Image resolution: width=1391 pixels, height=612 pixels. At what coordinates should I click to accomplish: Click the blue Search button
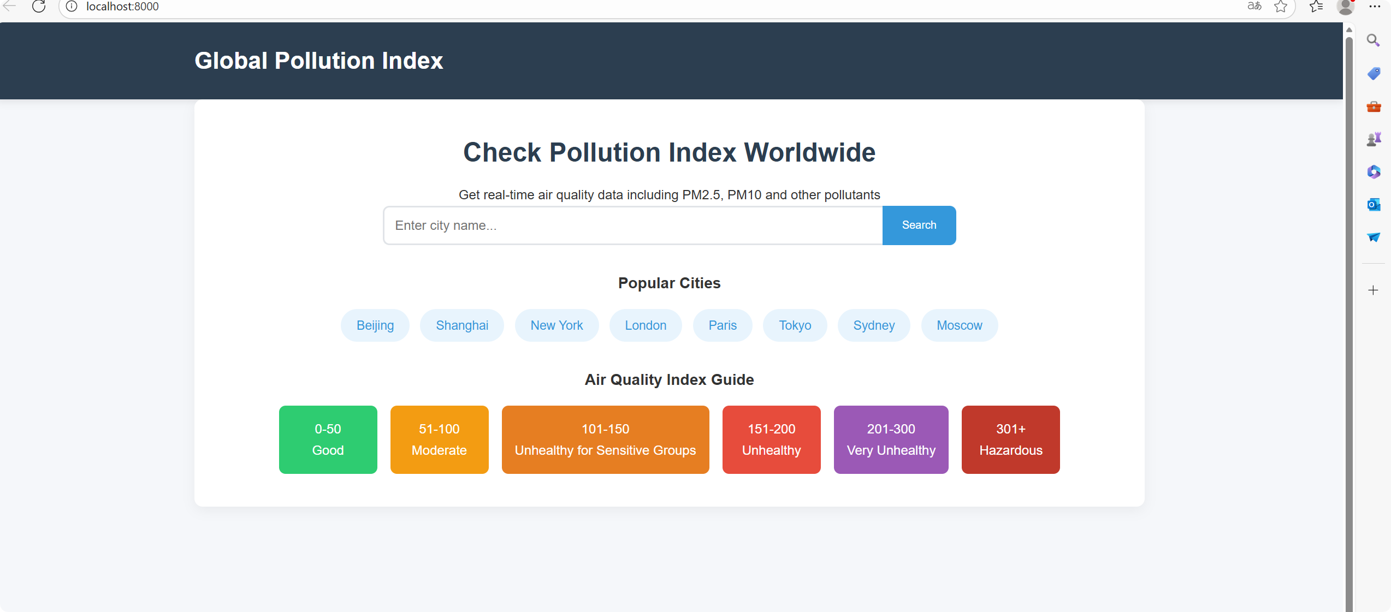click(x=919, y=225)
